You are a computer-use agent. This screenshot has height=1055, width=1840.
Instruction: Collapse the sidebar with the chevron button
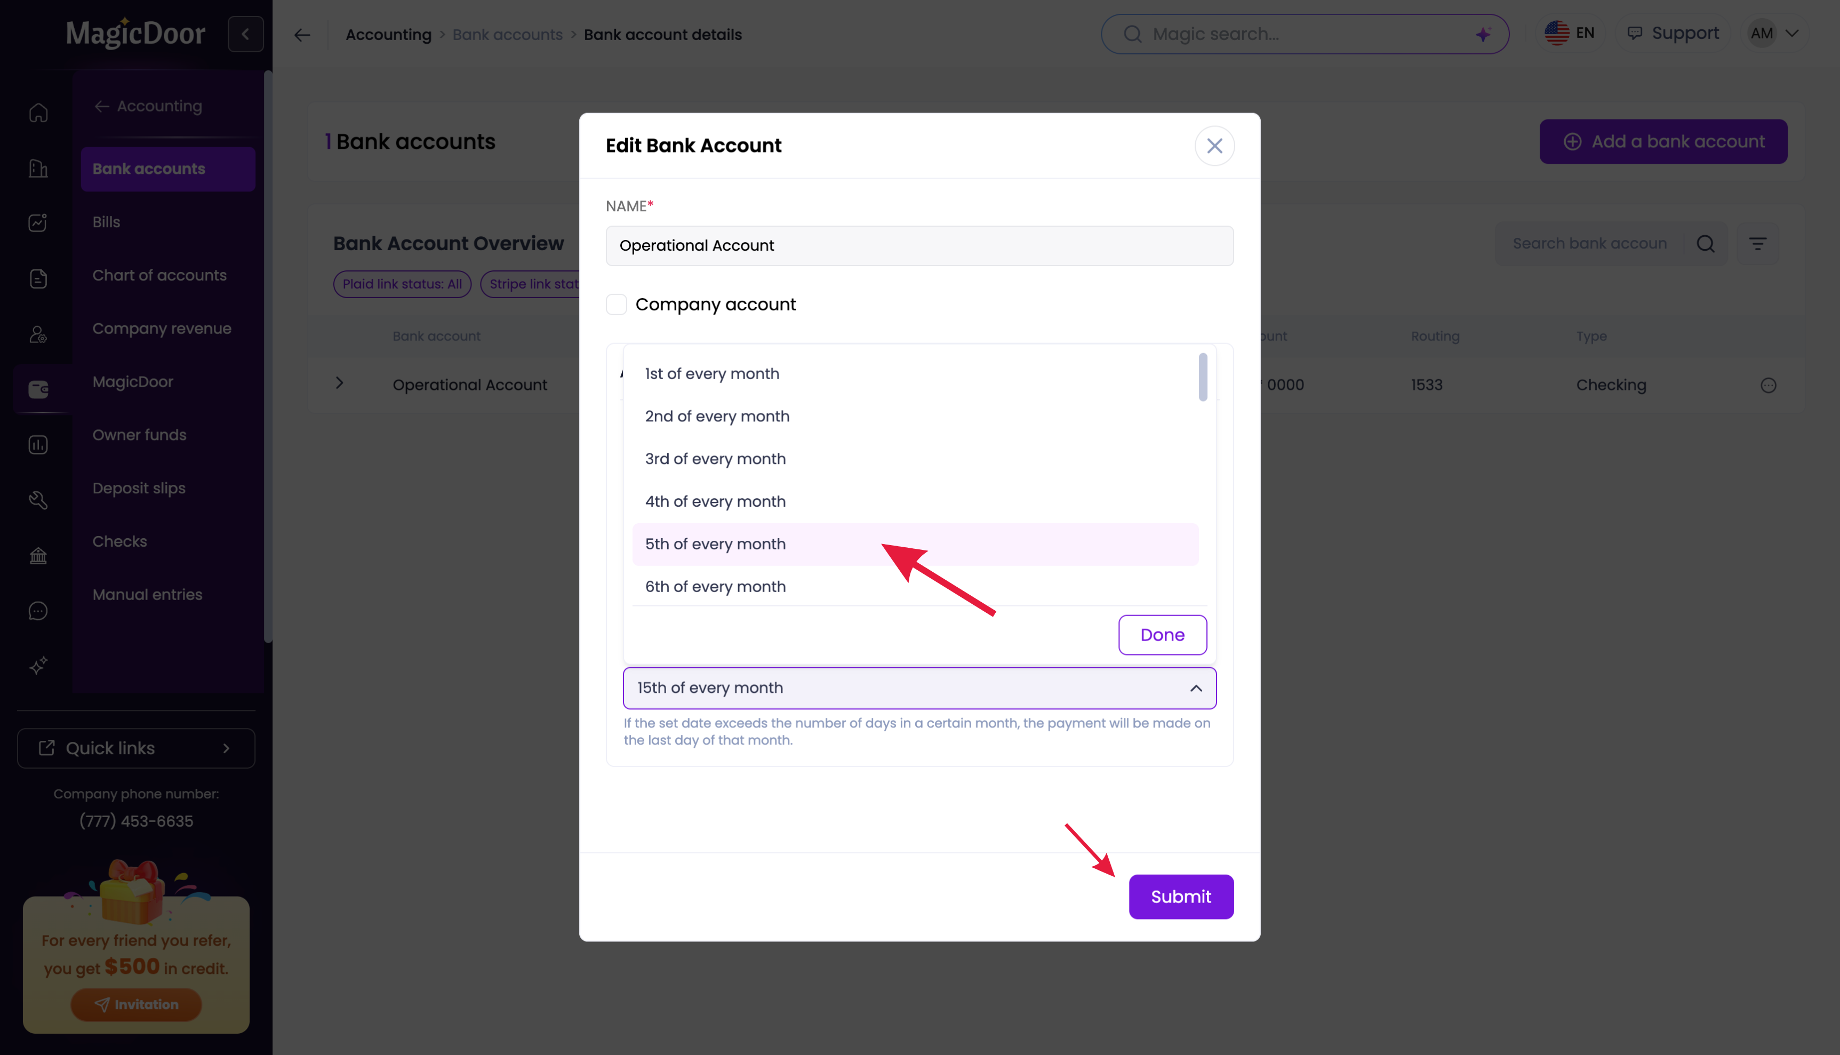click(245, 34)
